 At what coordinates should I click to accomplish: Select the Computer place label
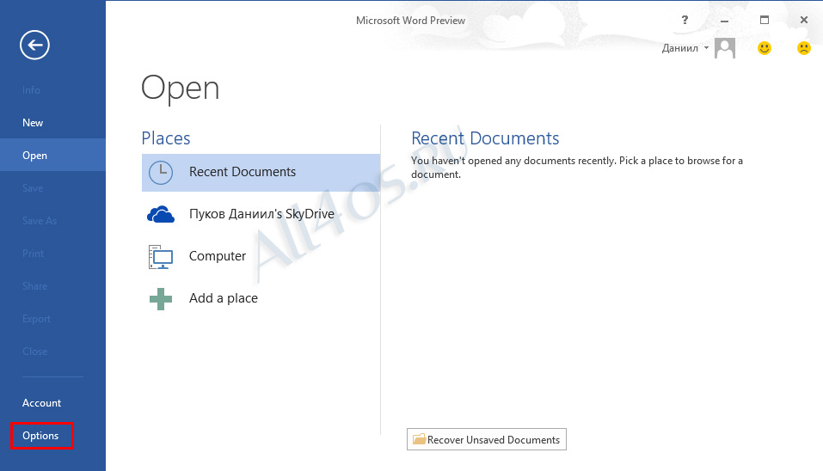218,256
